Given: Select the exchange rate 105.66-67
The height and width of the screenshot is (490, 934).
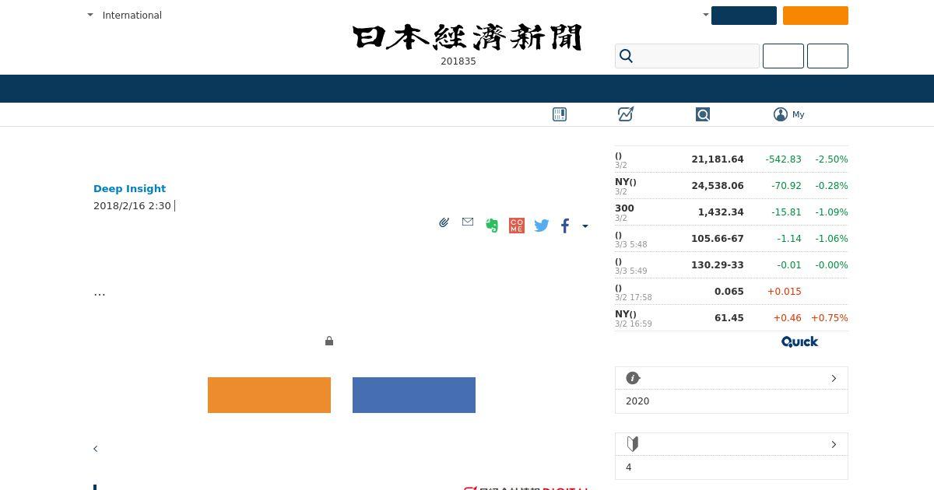Looking at the screenshot, I should point(718,239).
